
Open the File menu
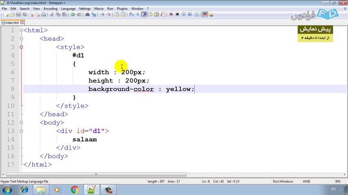coord(4,9)
